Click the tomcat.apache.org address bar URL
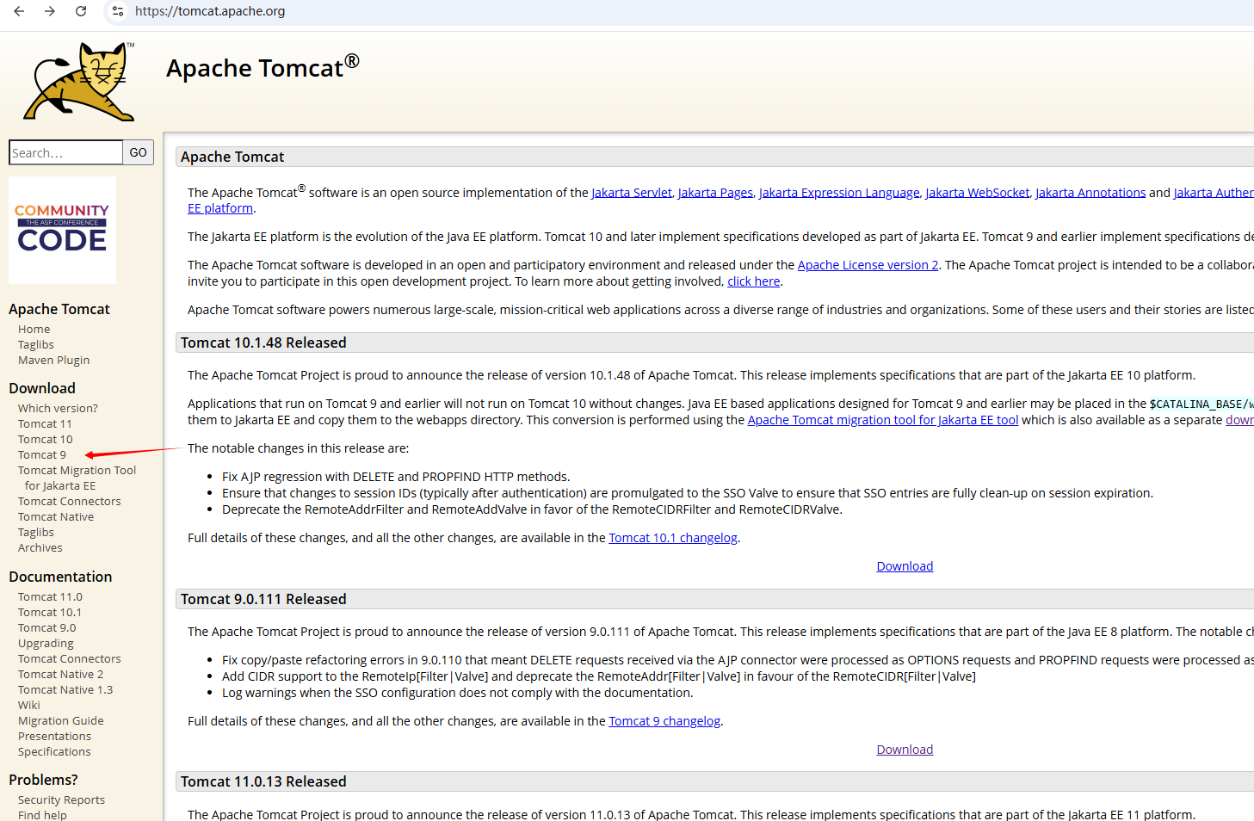Image resolution: width=1254 pixels, height=821 pixels. pos(210,11)
